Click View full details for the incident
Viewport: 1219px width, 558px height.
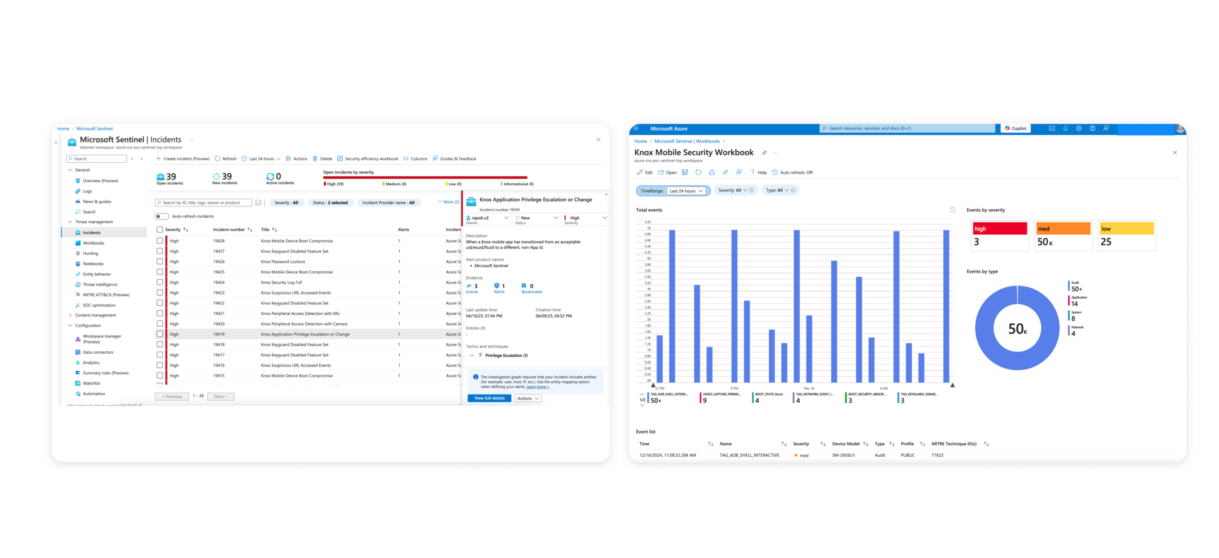(x=488, y=398)
